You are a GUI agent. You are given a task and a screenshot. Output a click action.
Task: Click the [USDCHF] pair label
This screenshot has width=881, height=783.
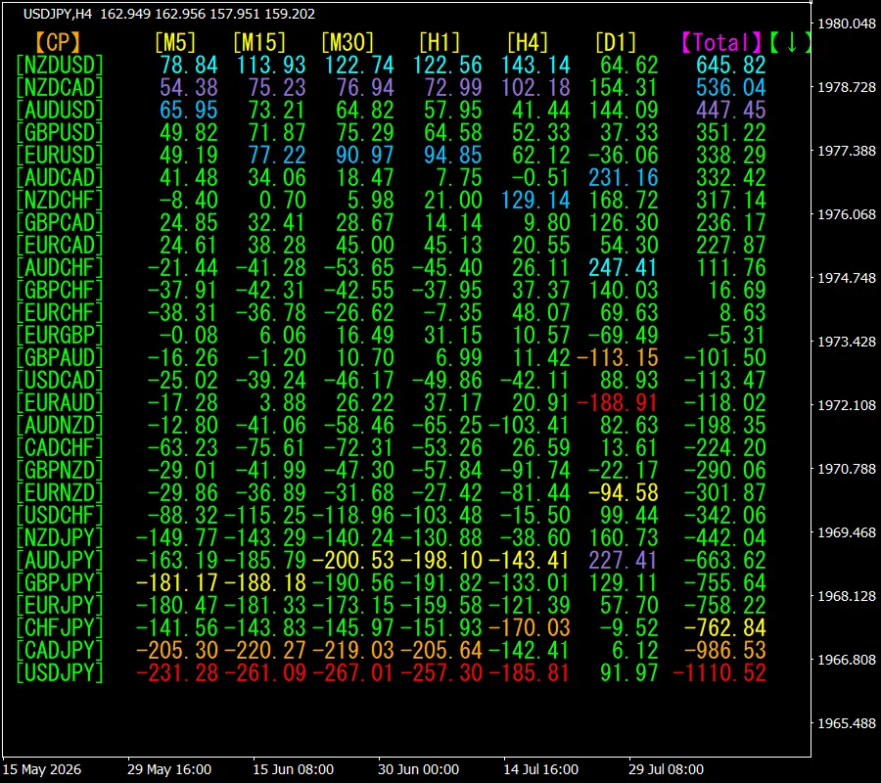[60, 515]
